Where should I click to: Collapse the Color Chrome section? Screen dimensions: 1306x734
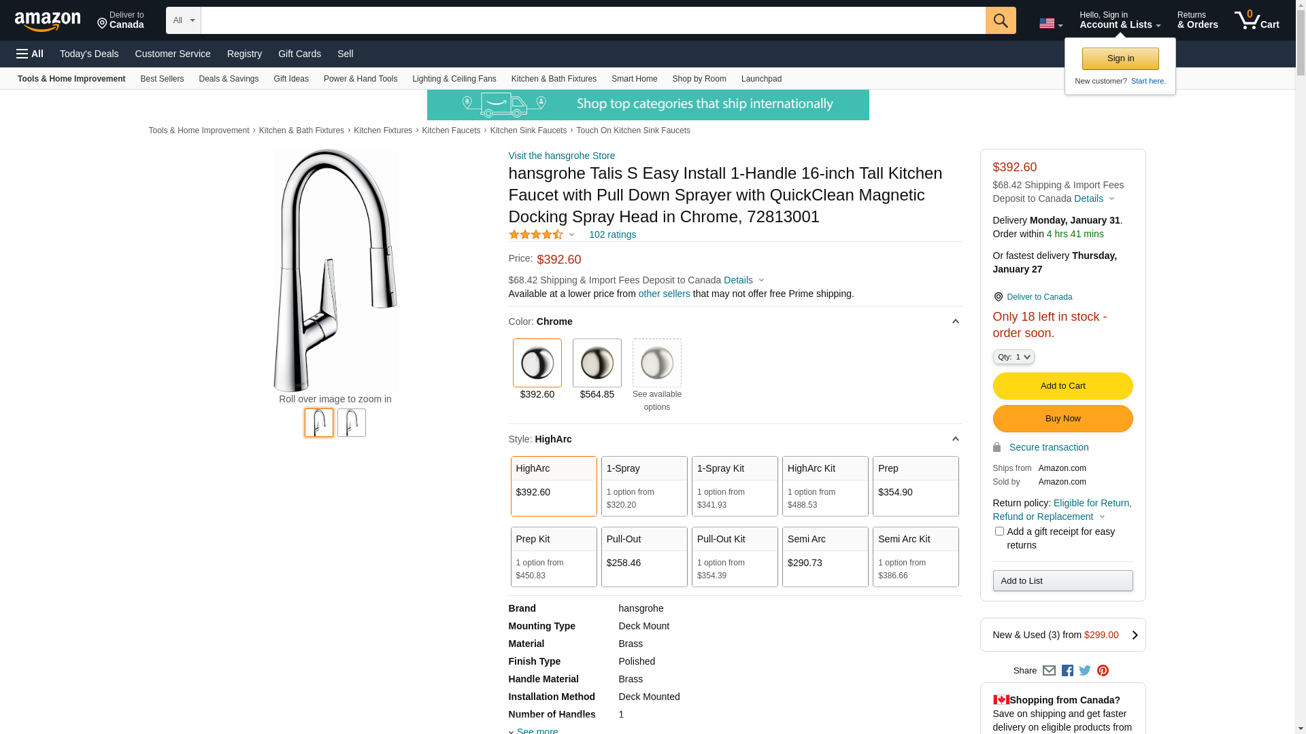(x=955, y=321)
